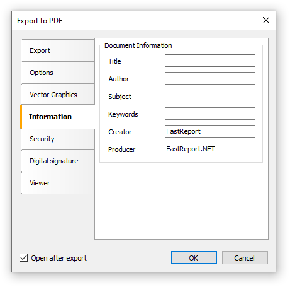Close the Export to PDF dialog window
The image size is (290, 287).
pos(266,20)
